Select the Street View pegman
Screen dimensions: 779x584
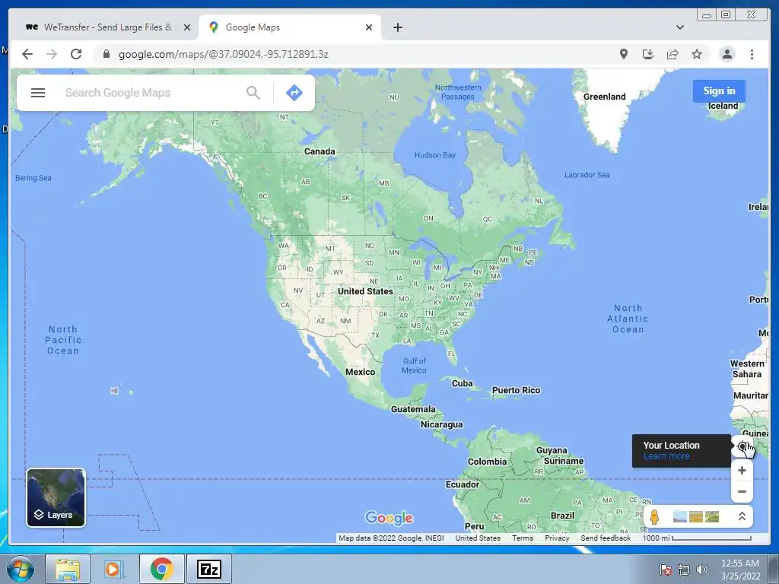click(654, 517)
